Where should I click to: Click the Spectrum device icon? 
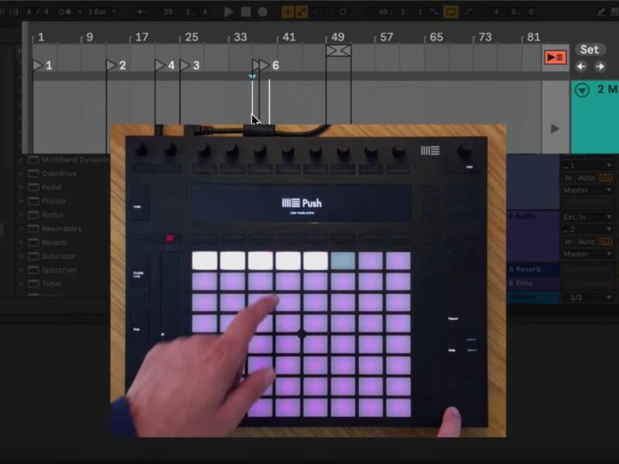pos(33,270)
